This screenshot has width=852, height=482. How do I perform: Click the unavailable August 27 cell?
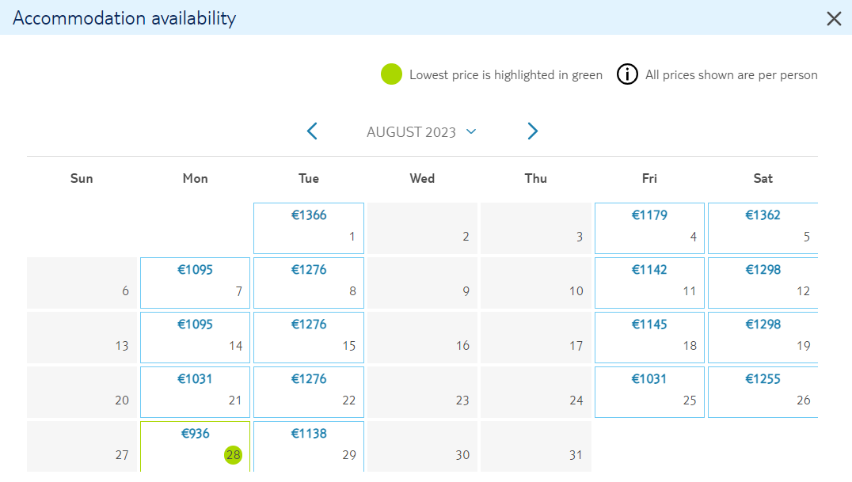point(82,446)
